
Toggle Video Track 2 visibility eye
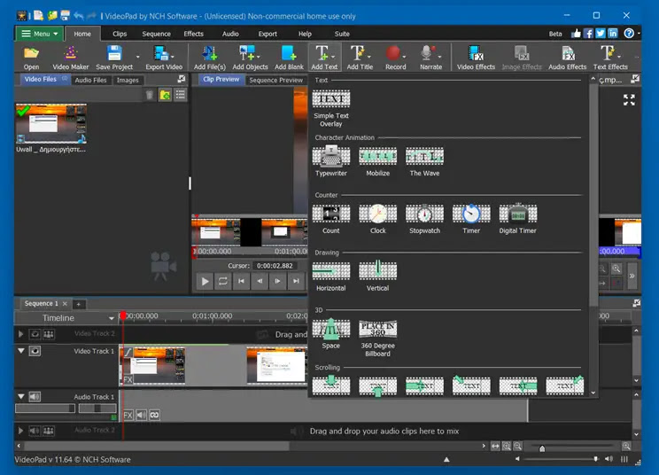35,334
